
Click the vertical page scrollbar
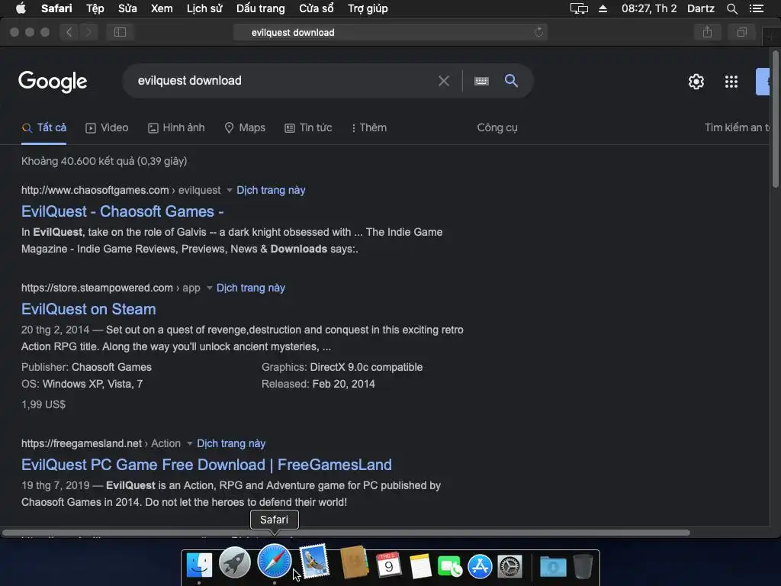(x=776, y=120)
